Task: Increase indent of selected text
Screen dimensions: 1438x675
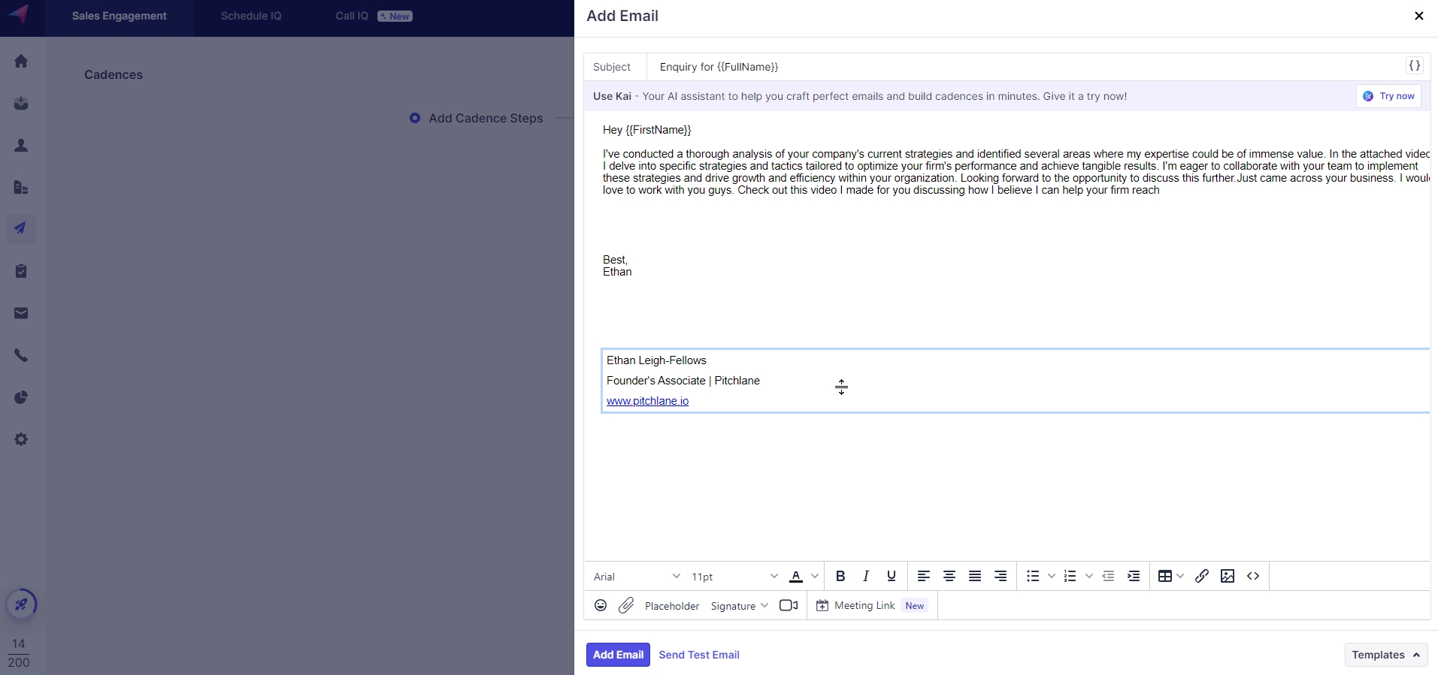Action: coord(1134,577)
